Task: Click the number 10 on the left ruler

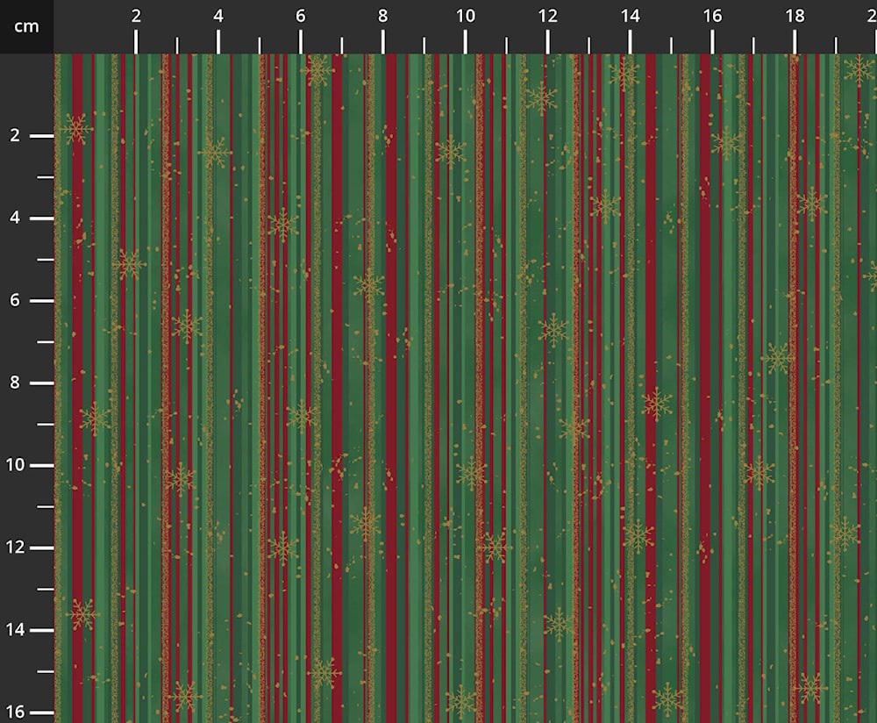Action: pyautogui.click(x=15, y=464)
